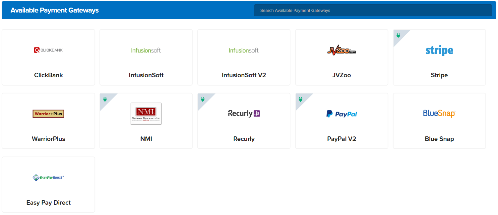Select the WarriorPlus gateway label

[48, 139]
